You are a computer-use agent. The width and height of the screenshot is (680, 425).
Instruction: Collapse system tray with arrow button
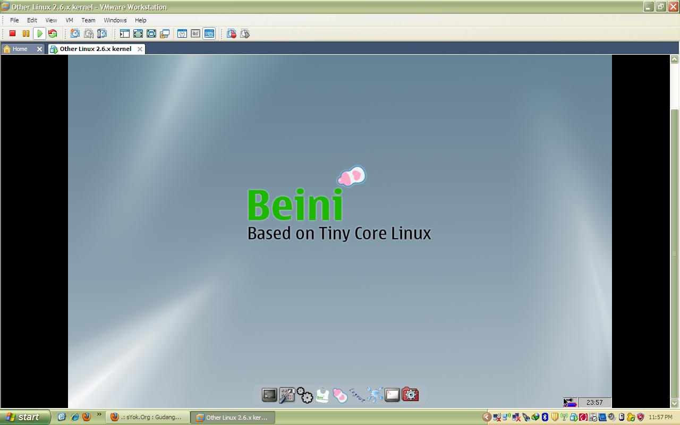pos(487,417)
